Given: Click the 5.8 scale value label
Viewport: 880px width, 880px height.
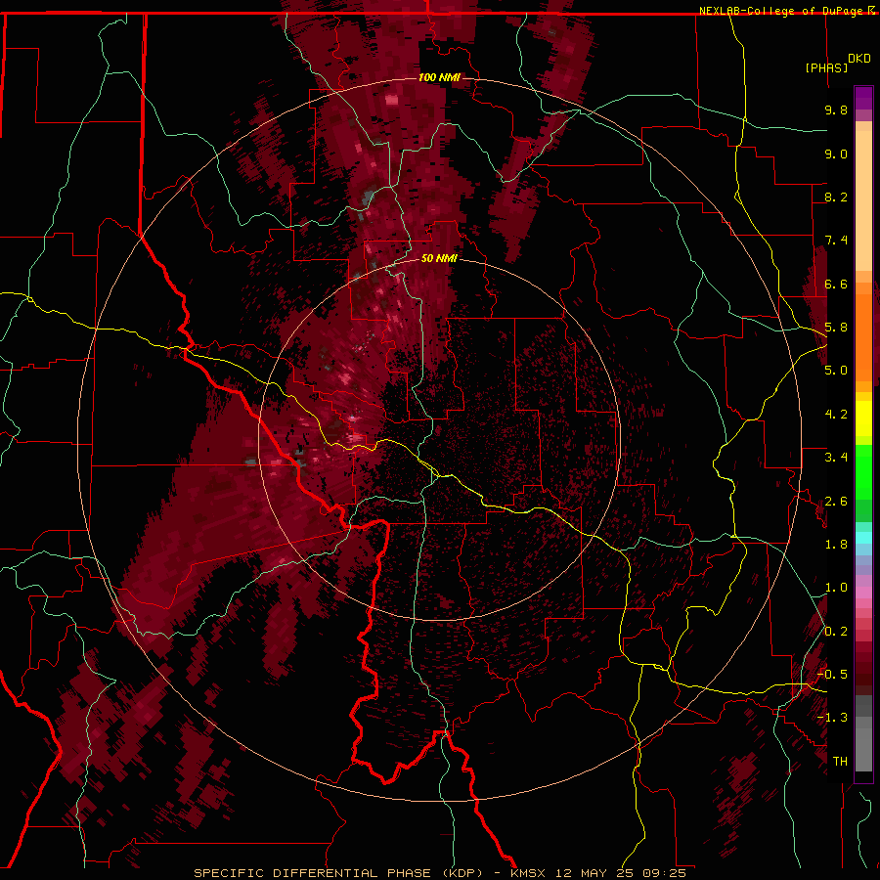Looking at the screenshot, I should coord(836,328).
